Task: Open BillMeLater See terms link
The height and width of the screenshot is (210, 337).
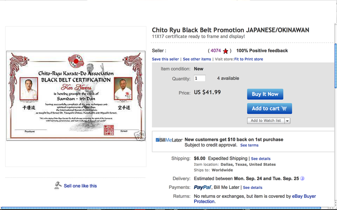Action: coord(249,145)
